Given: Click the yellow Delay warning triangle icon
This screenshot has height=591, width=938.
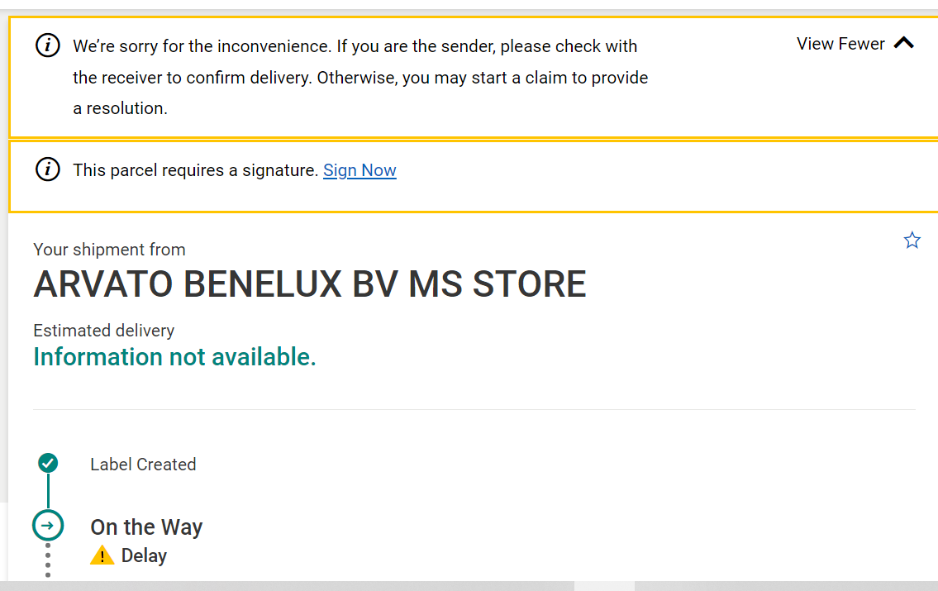Looking at the screenshot, I should tap(102, 555).
